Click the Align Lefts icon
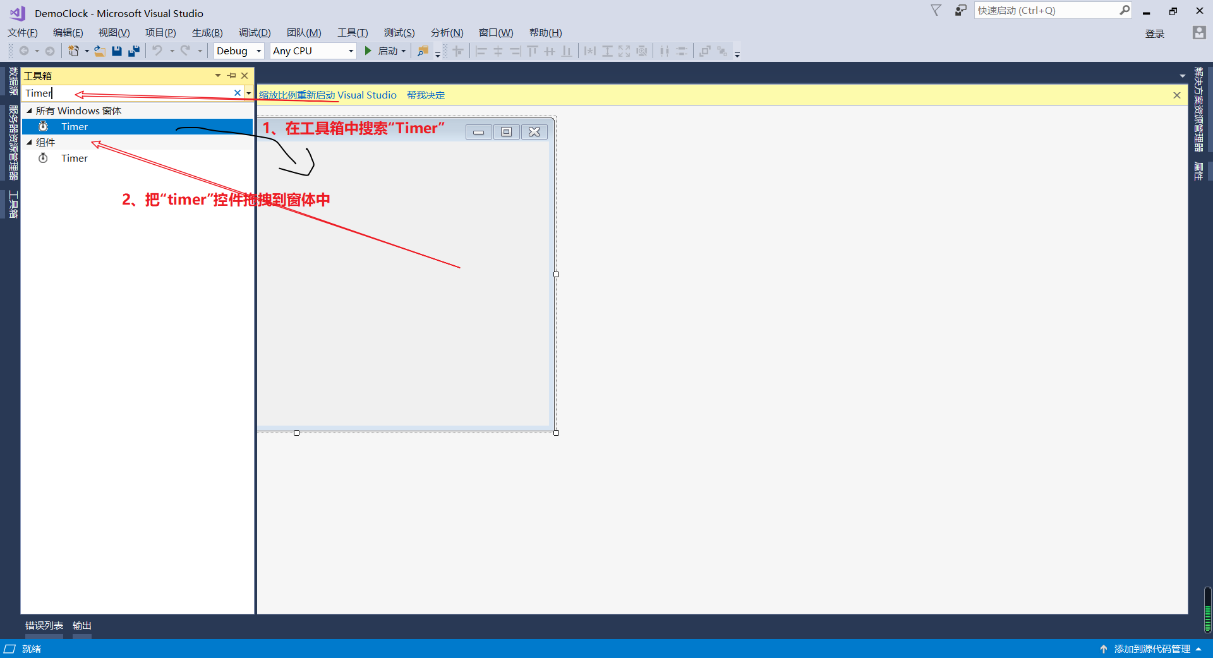Screen dimensions: 1213x658 (x=481, y=51)
